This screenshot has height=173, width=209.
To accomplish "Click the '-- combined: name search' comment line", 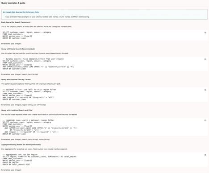I will coord(29,120).
